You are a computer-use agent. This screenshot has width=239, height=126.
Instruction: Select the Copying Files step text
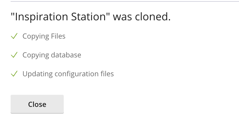tap(44, 36)
